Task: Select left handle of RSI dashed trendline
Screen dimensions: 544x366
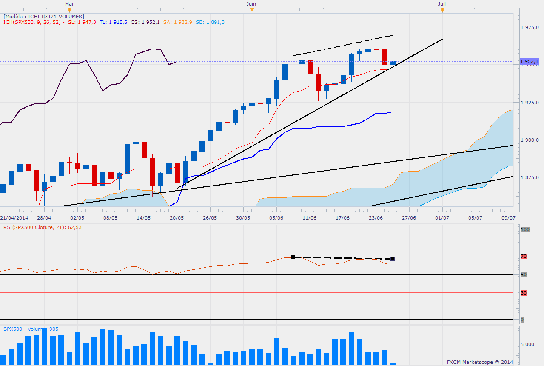Action: (293, 257)
